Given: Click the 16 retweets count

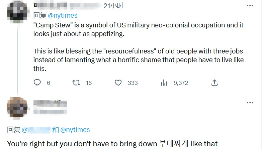Looking at the screenshot, I should point(89,83).
